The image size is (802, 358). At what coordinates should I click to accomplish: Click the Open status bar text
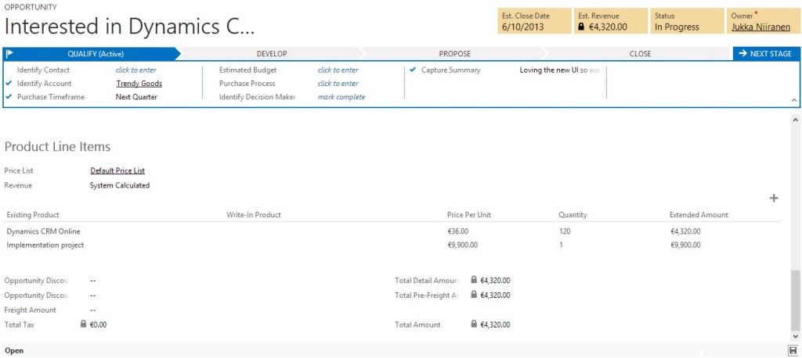pyautogui.click(x=14, y=351)
